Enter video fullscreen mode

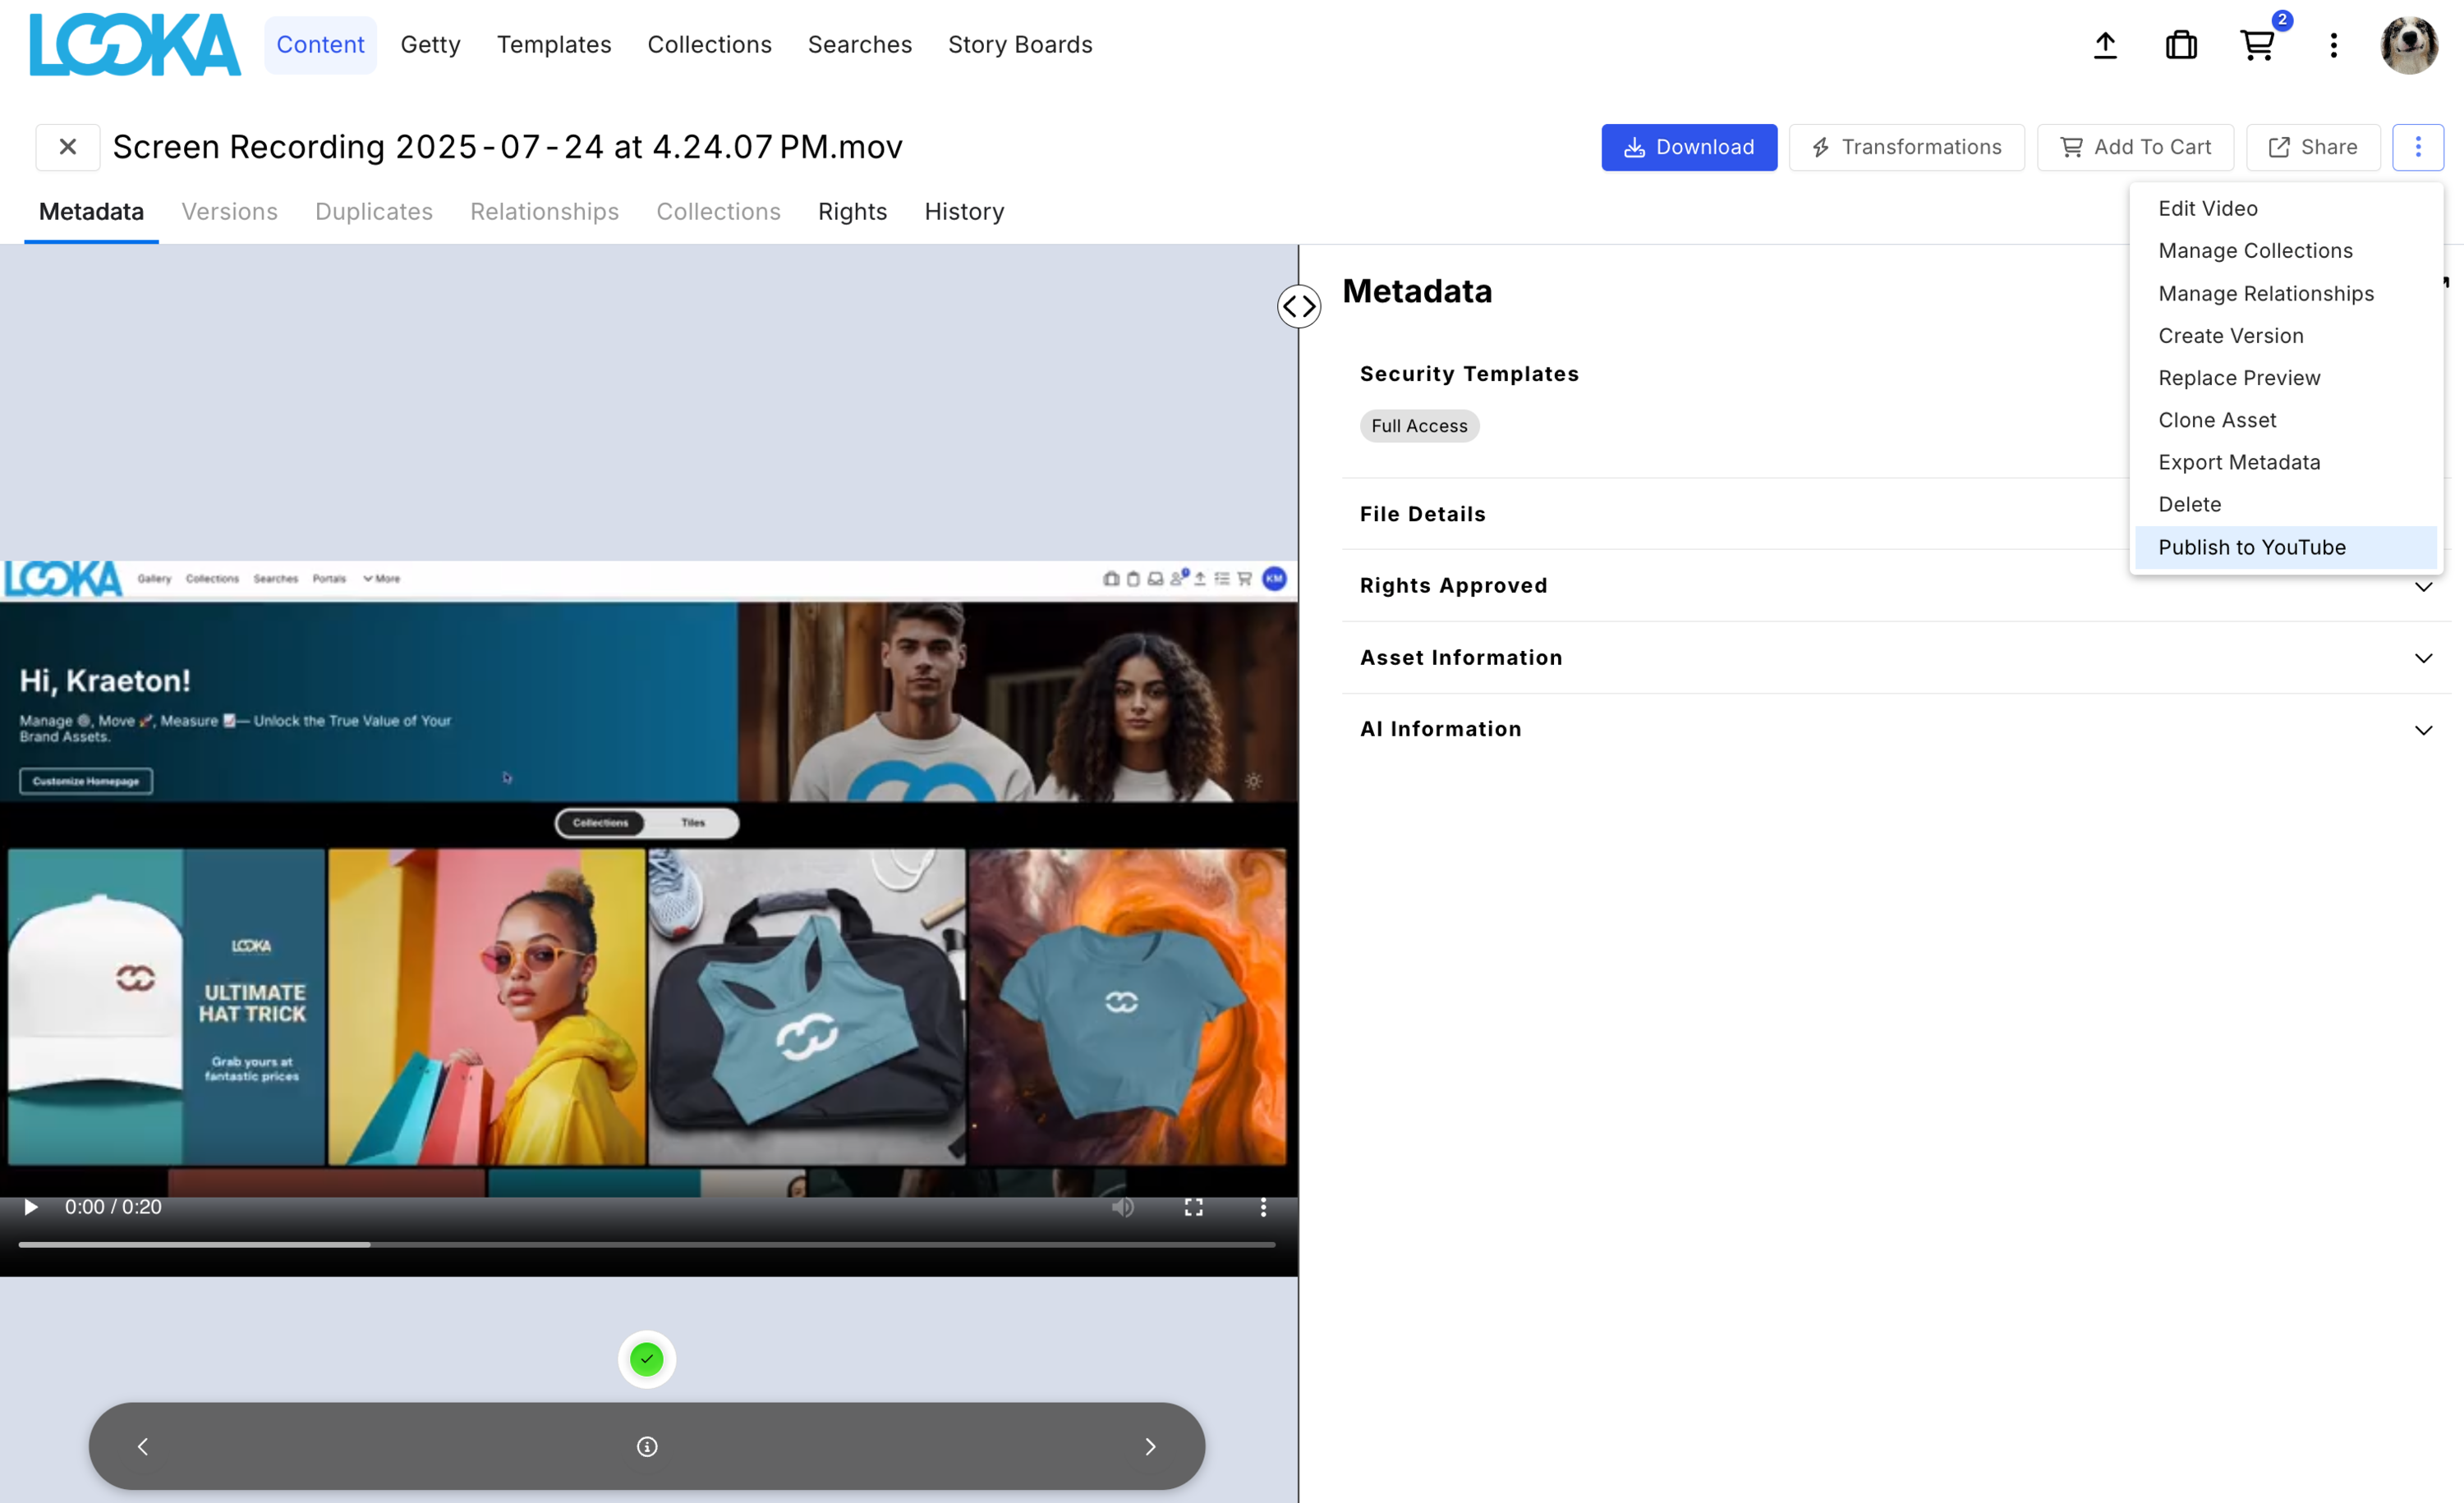1193,1207
